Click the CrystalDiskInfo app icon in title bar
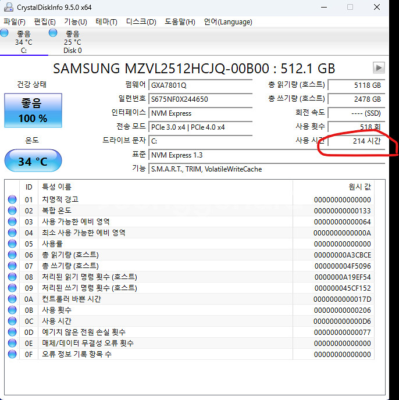 point(8,7)
